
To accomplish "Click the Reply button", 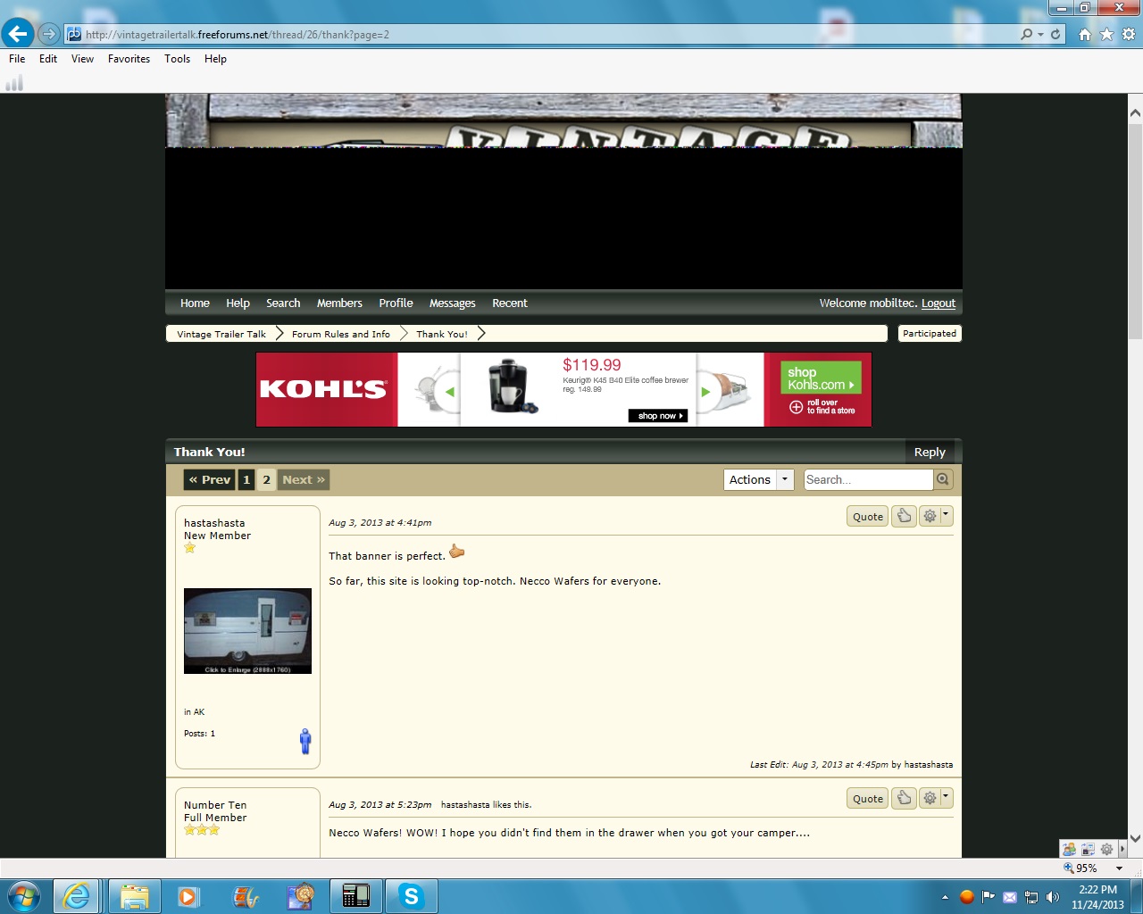I will coord(930,452).
